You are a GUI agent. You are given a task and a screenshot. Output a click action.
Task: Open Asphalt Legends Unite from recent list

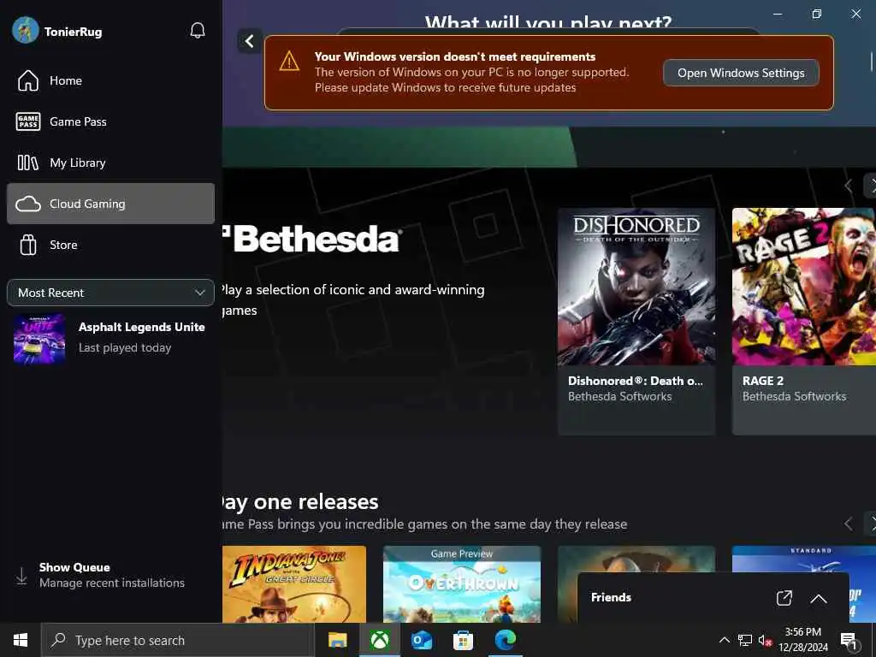coord(110,339)
